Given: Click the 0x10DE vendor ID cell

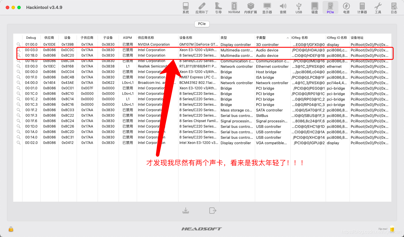Looking at the screenshot, I should pyautogui.click(x=50, y=45).
